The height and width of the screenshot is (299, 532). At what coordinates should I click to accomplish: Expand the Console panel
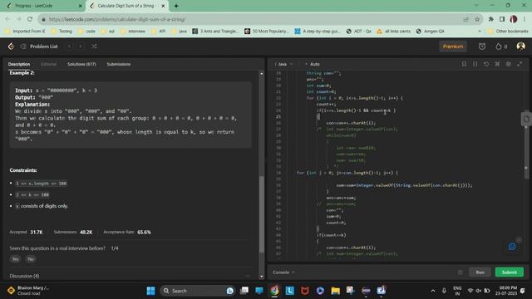pyautogui.click(x=283, y=272)
